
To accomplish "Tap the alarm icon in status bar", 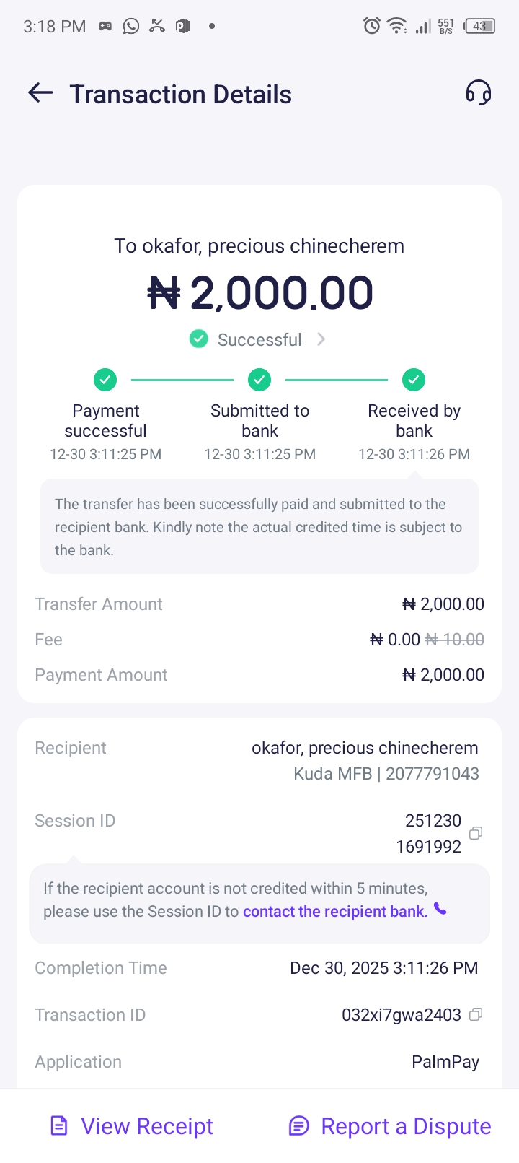I will point(371,26).
